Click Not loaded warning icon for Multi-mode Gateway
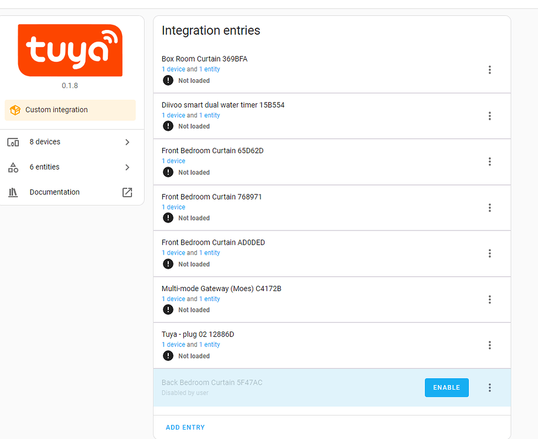 (x=168, y=309)
